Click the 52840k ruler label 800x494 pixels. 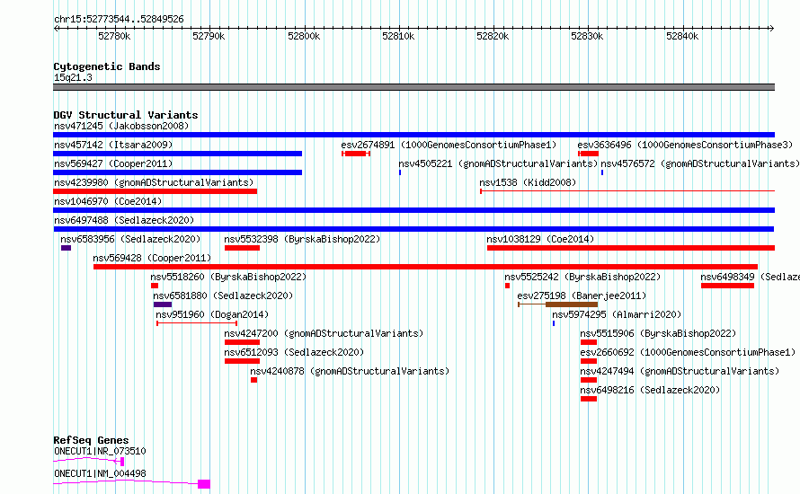[682, 36]
